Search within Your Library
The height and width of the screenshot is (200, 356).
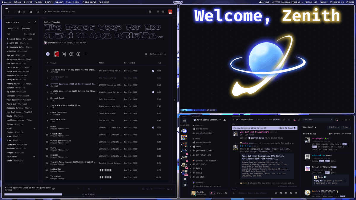click(x=9, y=34)
